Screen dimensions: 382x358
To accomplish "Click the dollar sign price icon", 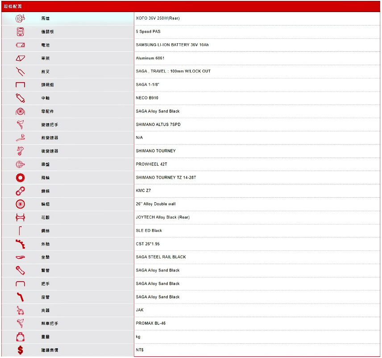I will click(x=20, y=350).
